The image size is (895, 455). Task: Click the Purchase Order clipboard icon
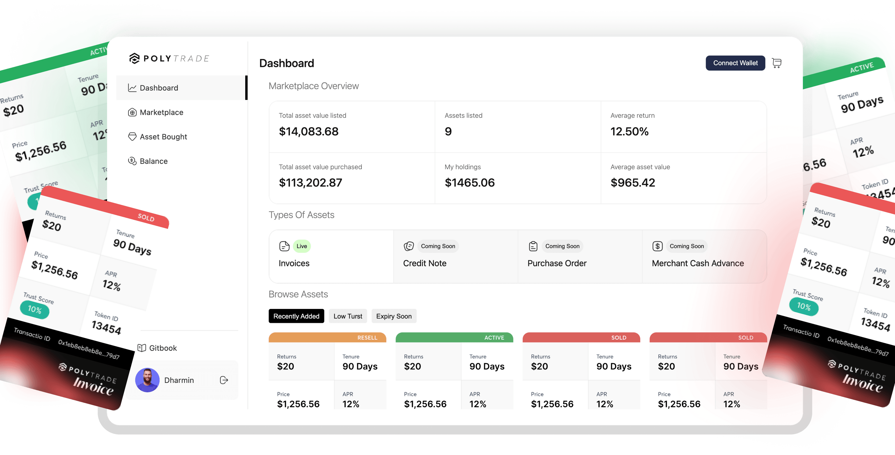(x=533, y=246)
